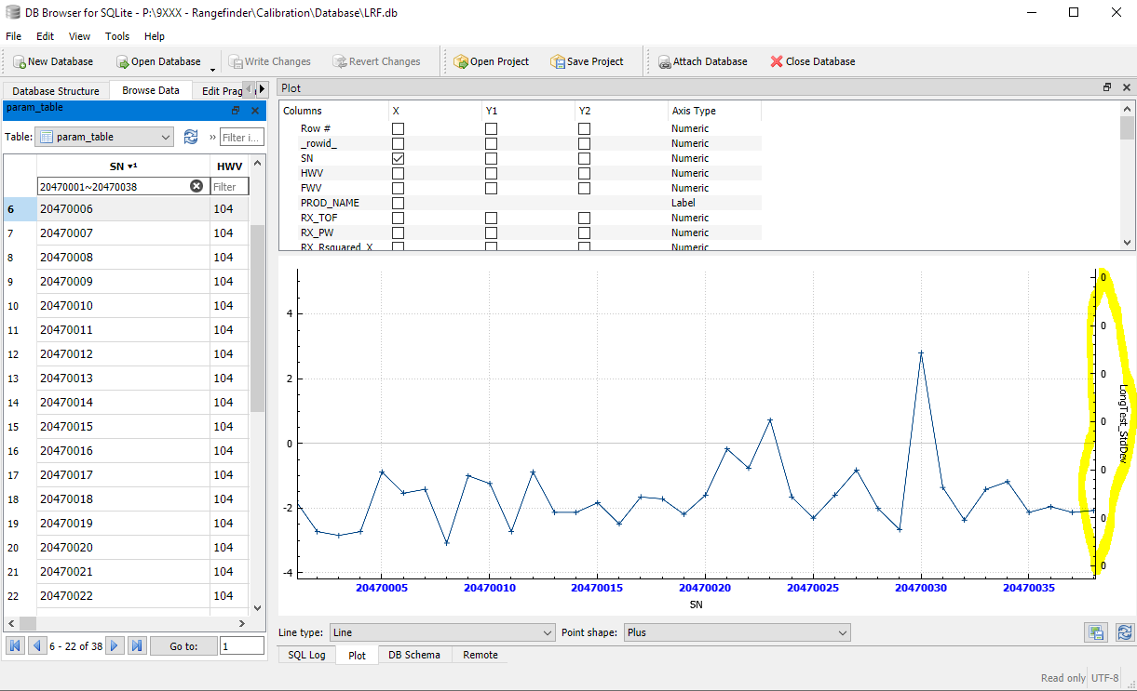
Task: Attach Database using its toolbar icon
Action: (702, 61)
